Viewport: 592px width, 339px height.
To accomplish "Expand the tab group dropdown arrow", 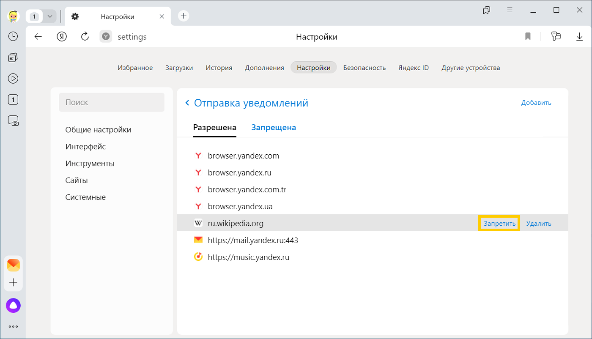I will [50, 16].
